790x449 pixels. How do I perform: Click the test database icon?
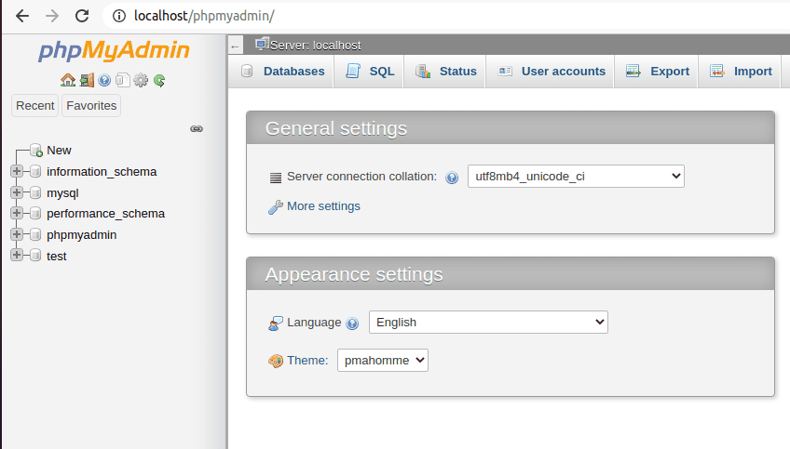click(x=35, y=256)
